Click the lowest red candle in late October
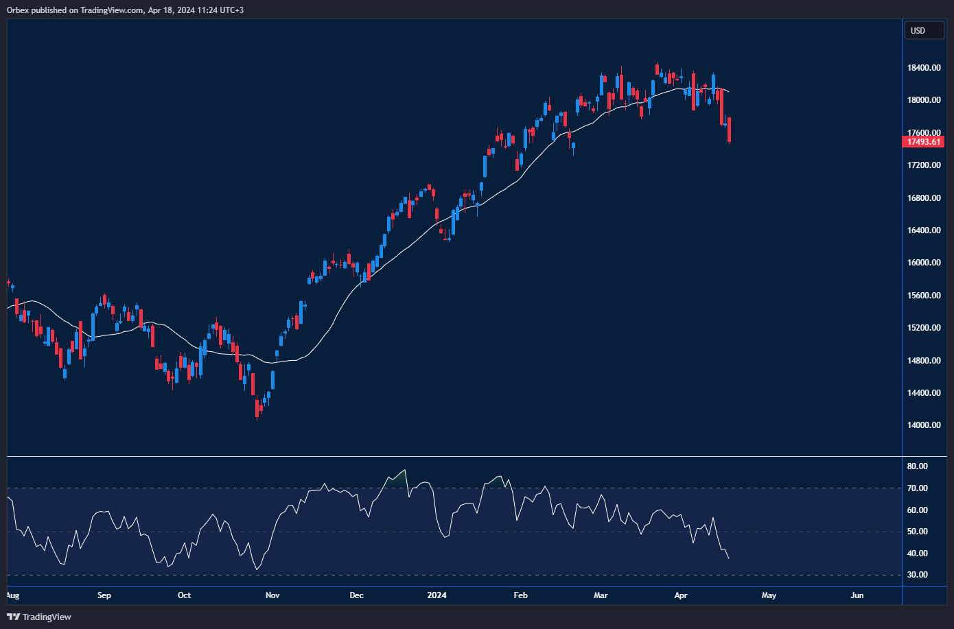The image size is (954, 629). pyautogui.click(x=257, y=409)
